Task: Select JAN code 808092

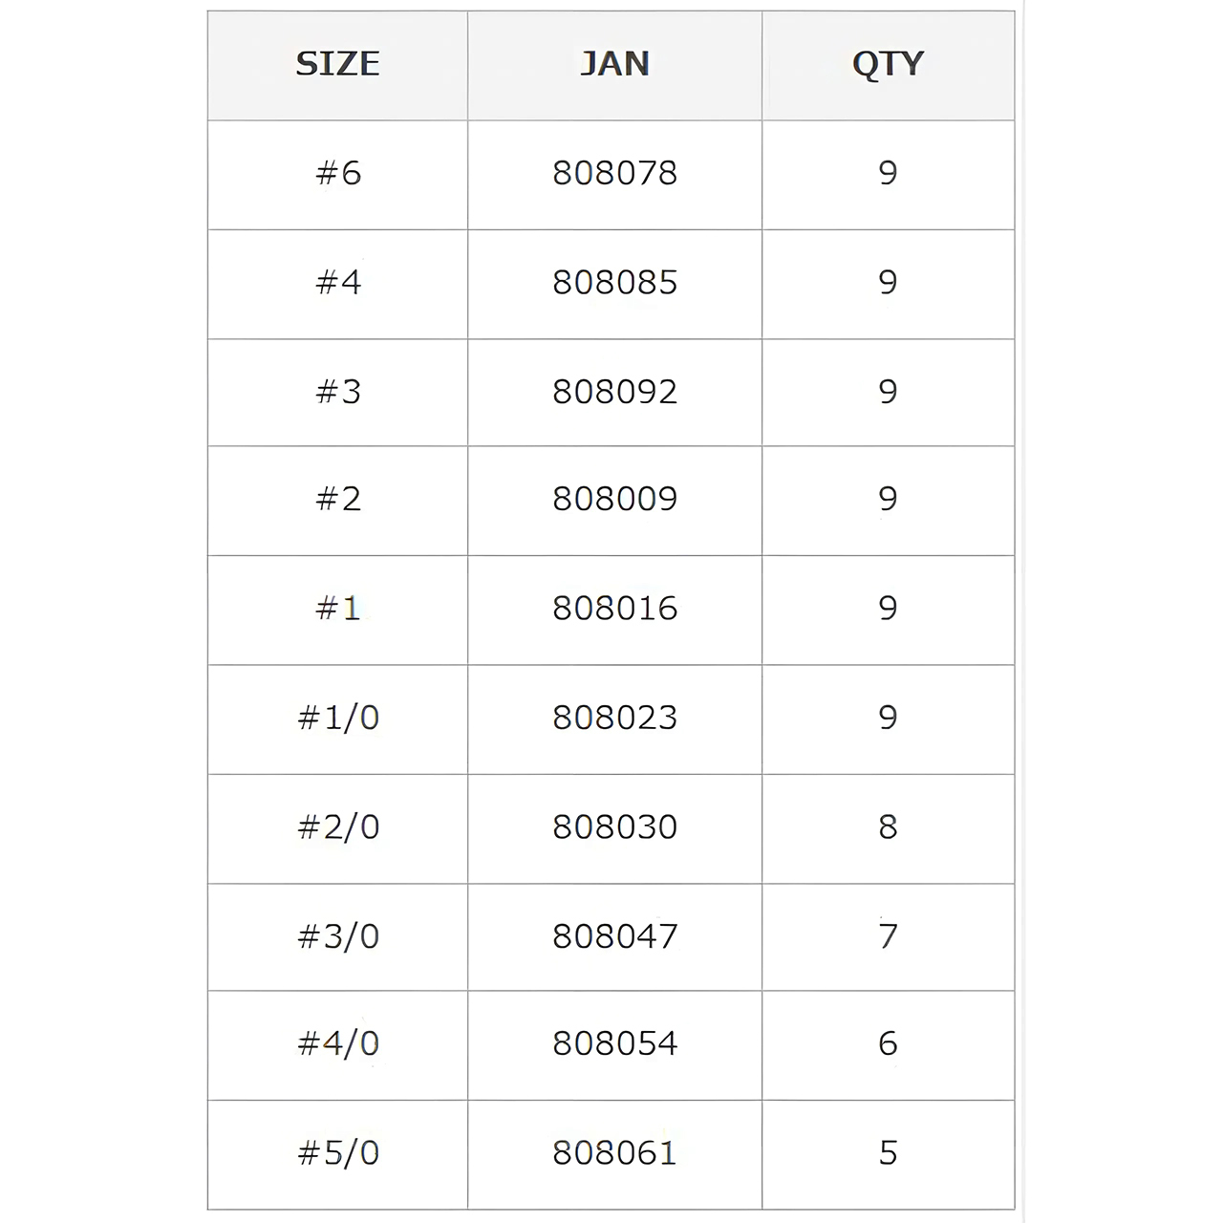Action: click(615, 392)
